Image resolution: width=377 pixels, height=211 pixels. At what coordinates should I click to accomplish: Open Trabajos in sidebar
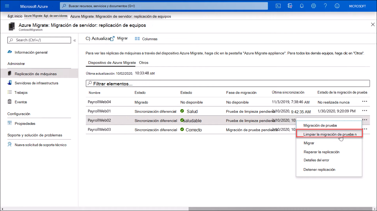coord(21,92)
